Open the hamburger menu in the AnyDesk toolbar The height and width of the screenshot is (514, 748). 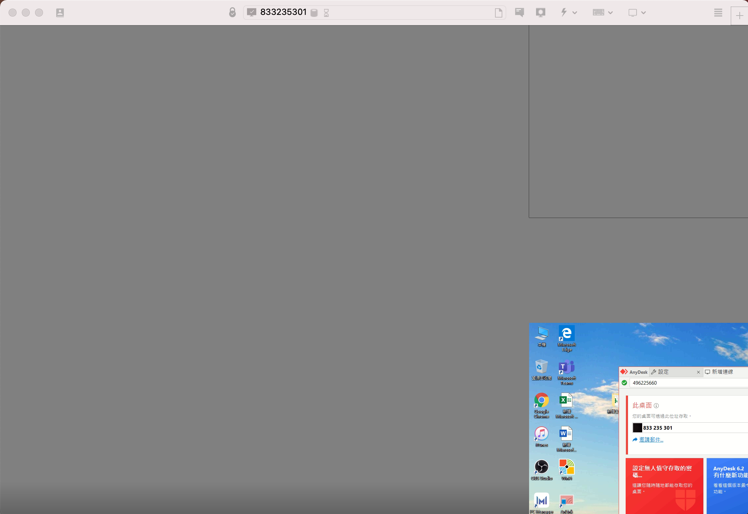(718, 13)
